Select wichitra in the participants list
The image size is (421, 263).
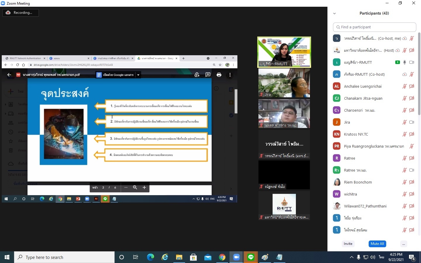(350, 194)
